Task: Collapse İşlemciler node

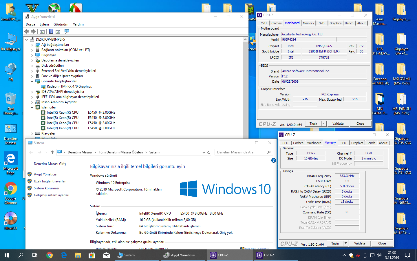Action: [32, 108]
